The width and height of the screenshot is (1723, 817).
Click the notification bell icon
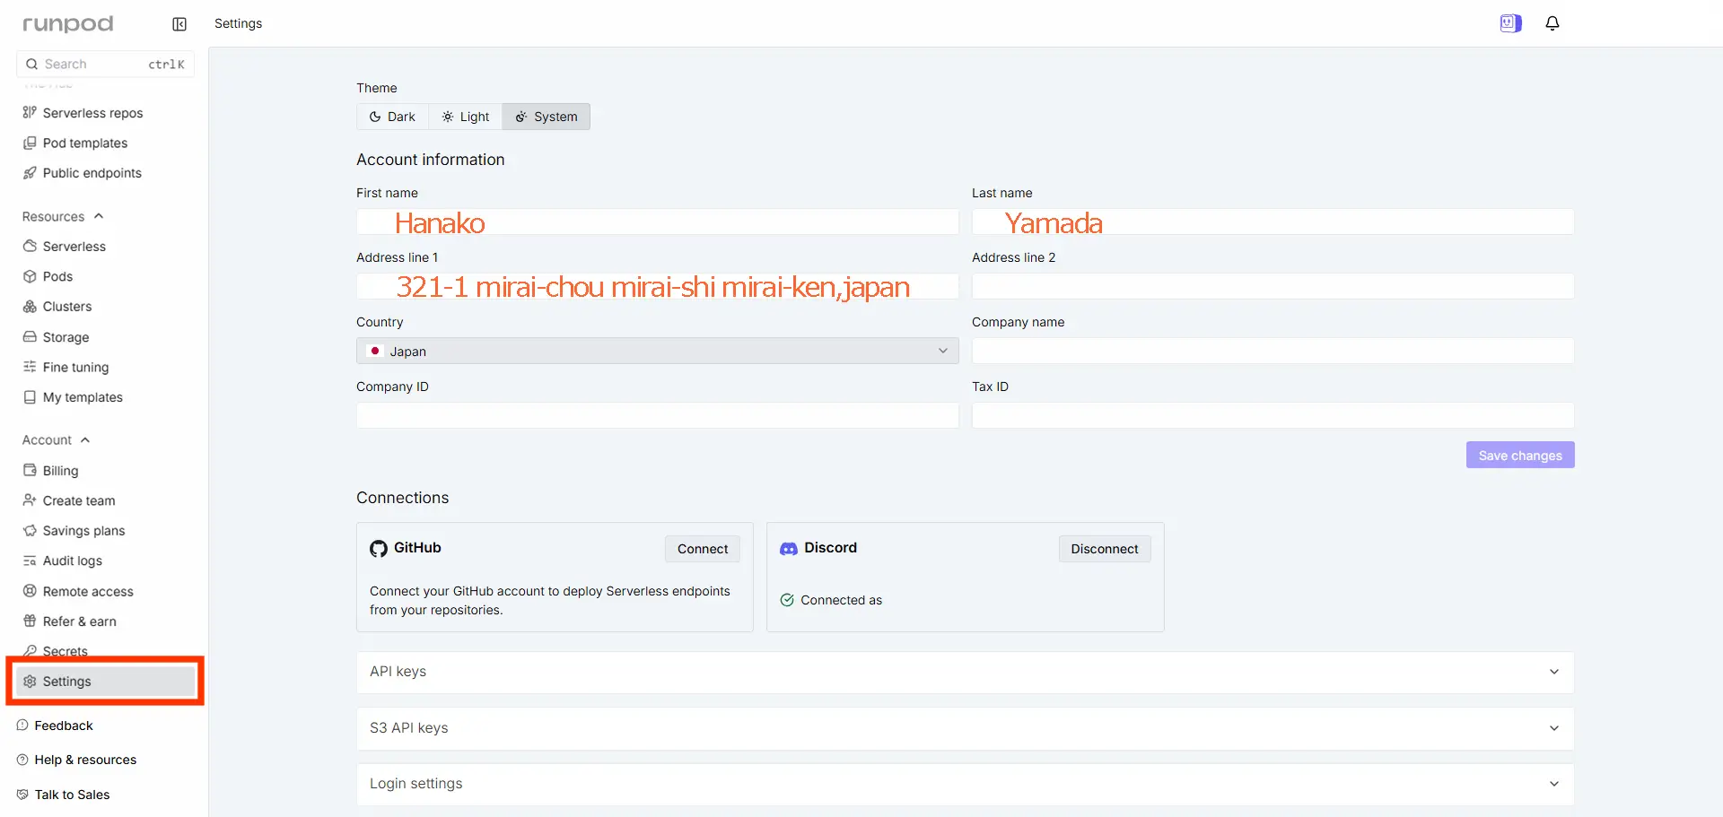click(x=1552, y=23)
